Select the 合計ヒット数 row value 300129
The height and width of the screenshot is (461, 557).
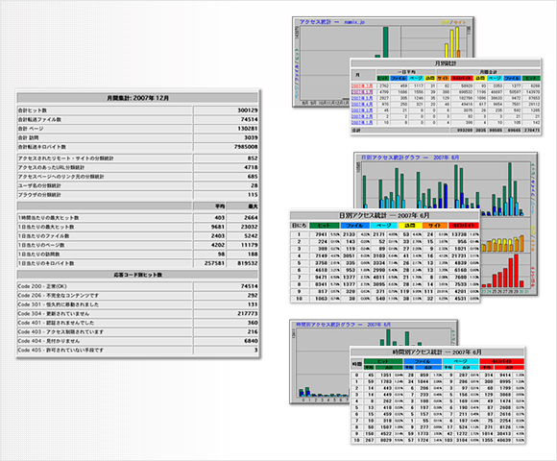(x=226, y=110)
